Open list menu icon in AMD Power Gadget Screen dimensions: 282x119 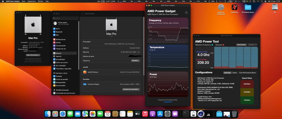click(186, 13)
